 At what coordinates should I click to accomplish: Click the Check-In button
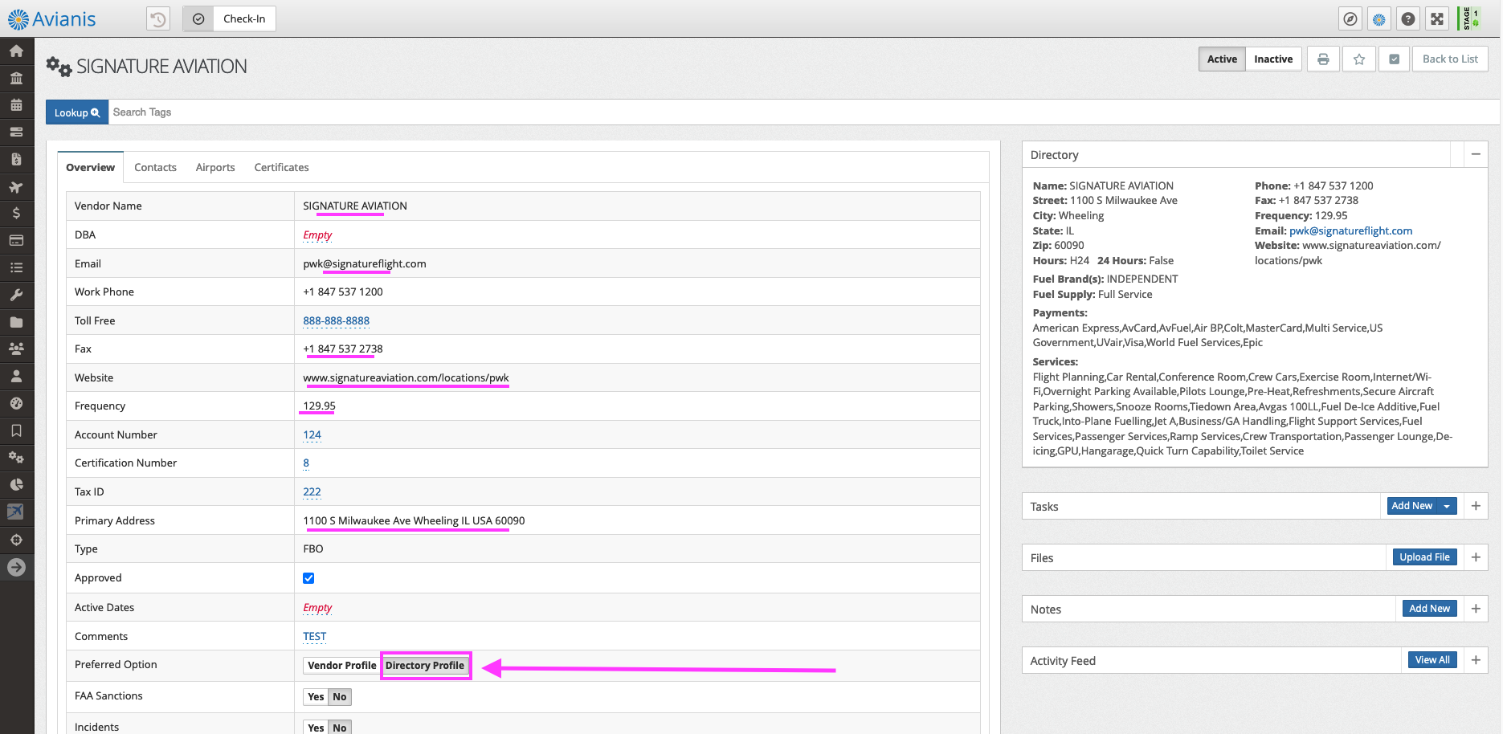coord(230,18)
